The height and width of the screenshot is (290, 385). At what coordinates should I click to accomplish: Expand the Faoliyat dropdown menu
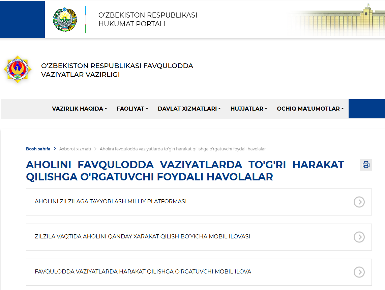(x=132, y=109)
